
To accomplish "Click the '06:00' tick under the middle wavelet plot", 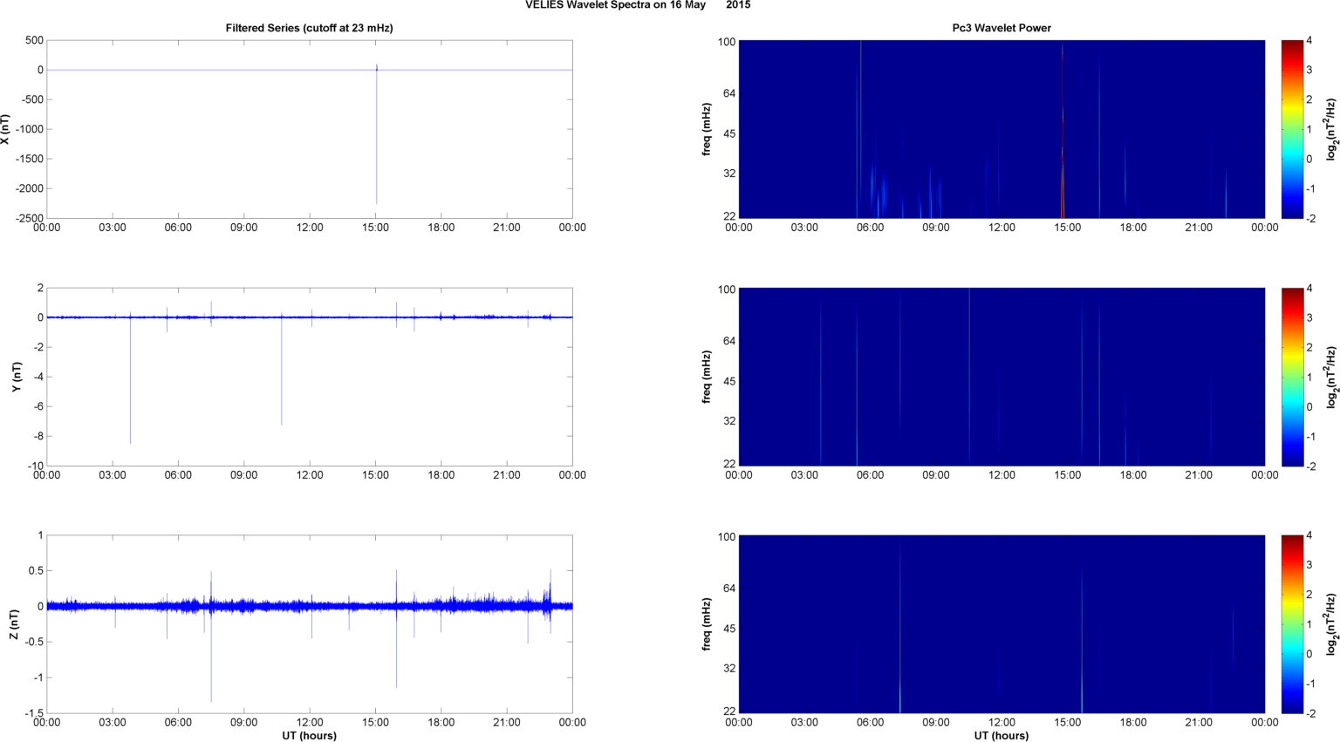I will pyautogui.click(x=870, y=476).
